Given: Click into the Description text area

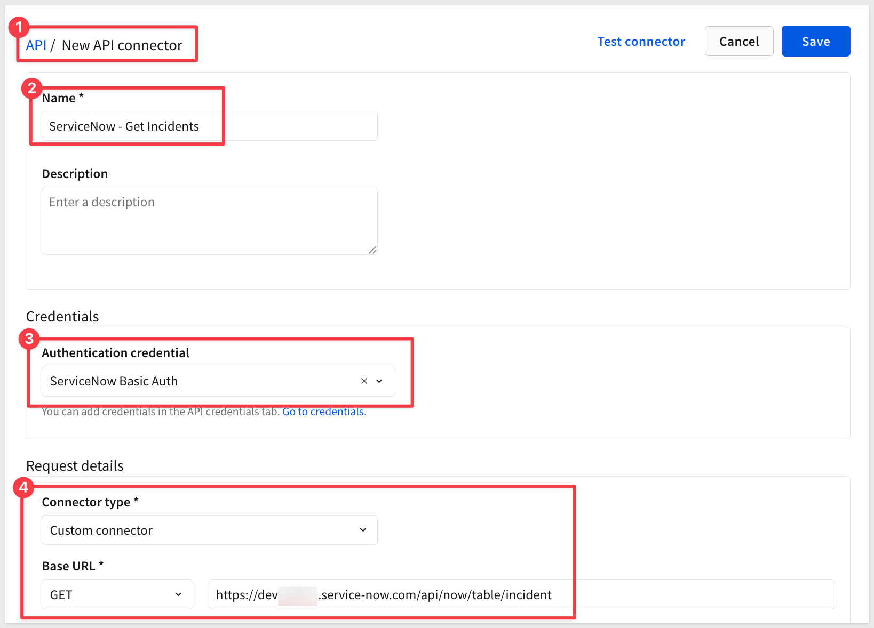Looking at the screenshot, I should pos(209,220).
